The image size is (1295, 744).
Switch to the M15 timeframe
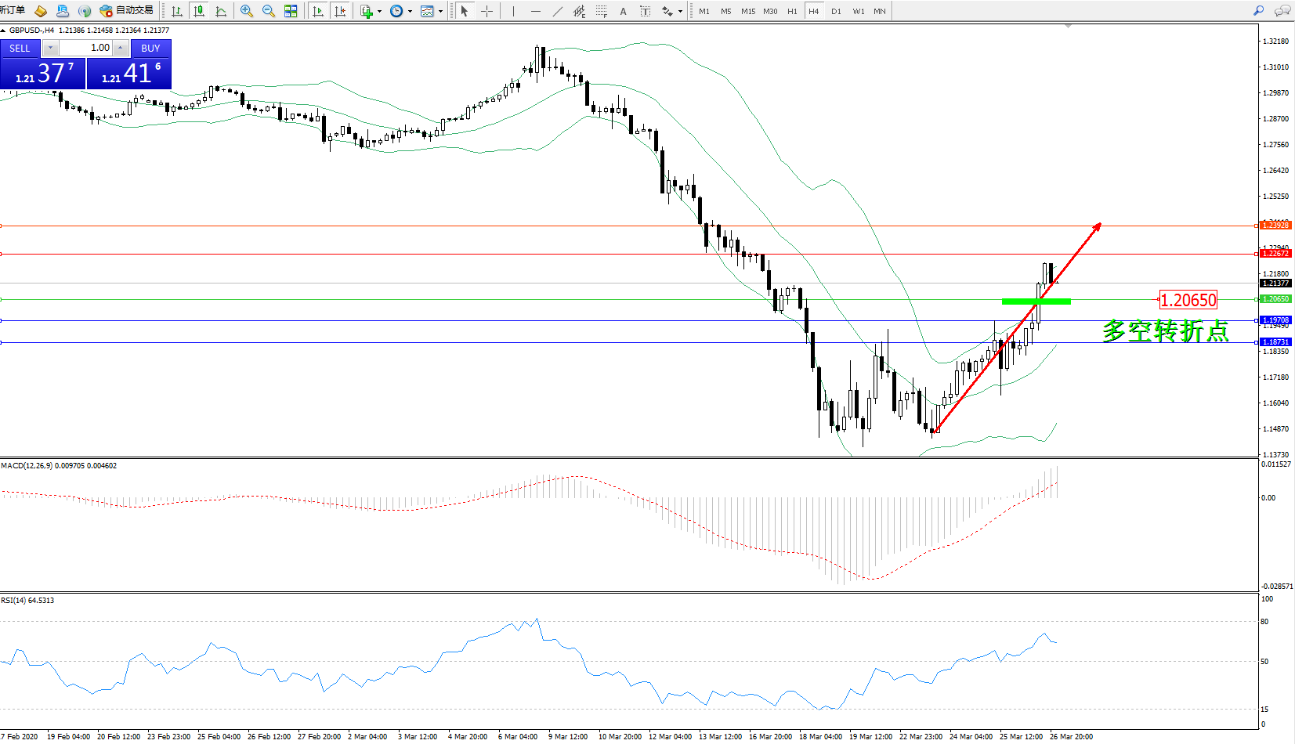(x=748, y=11)
